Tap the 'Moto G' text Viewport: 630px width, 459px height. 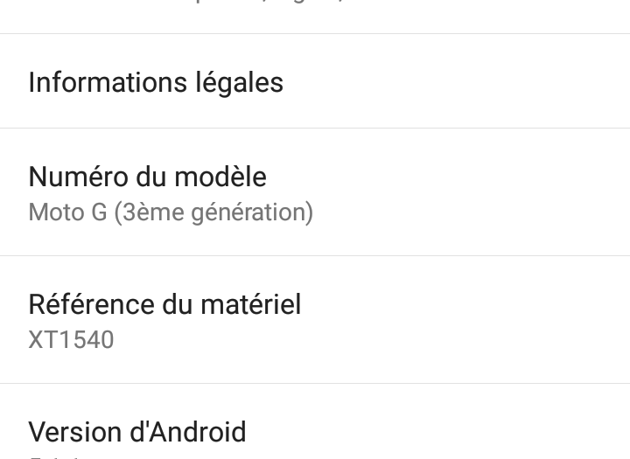(67, 212)
